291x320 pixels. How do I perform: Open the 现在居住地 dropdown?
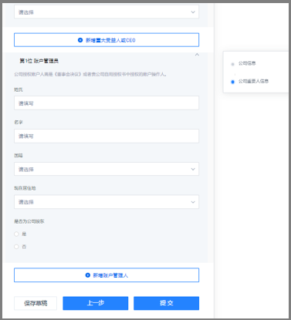pos(107,202)
